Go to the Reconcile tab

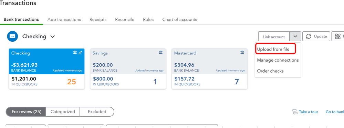tap(125, 20)
